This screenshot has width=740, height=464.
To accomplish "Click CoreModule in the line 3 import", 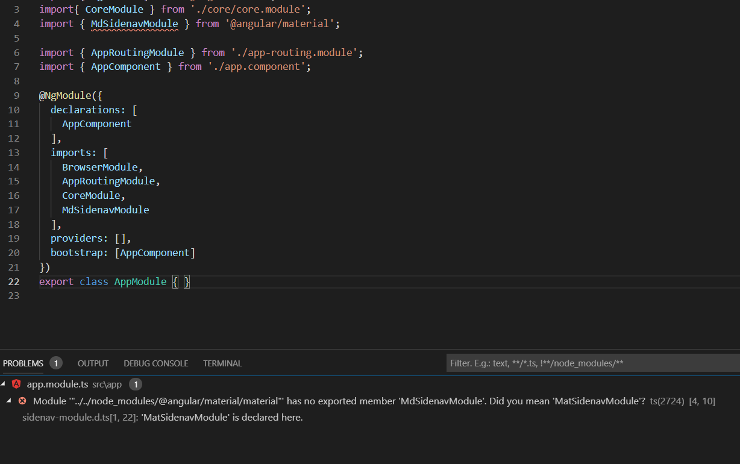I will tap(114, 9).
